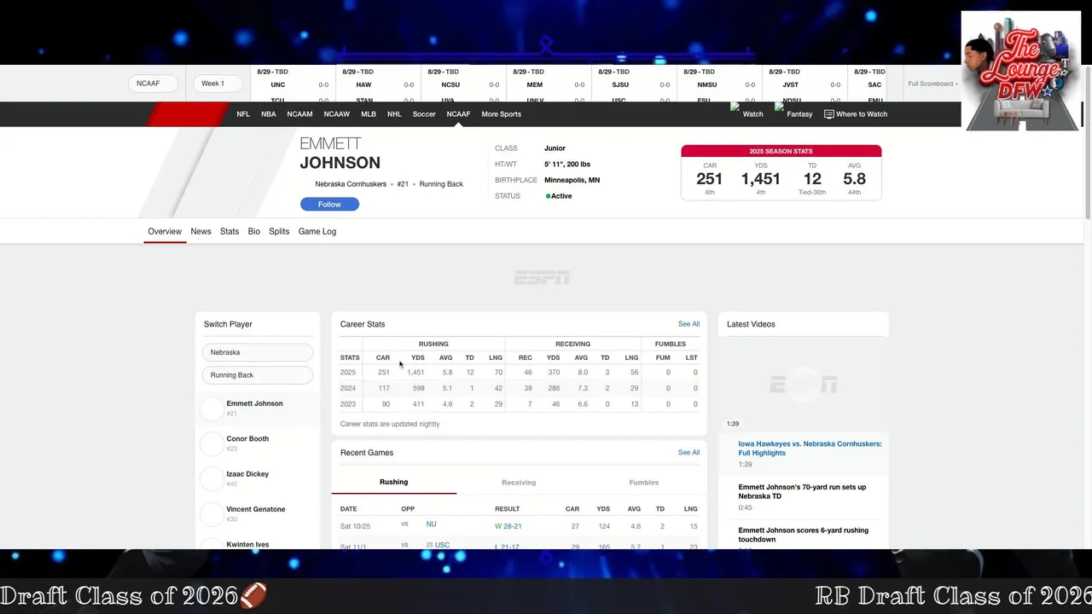
Task: Open Full Scoreboard link
Action: pos(932,84)
